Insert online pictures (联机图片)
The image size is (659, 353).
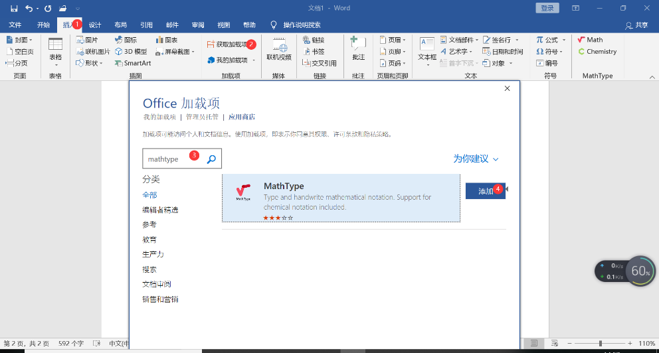[93, 52]
